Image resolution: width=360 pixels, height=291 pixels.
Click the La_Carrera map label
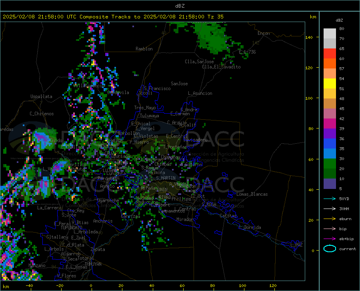pos(49,208)
